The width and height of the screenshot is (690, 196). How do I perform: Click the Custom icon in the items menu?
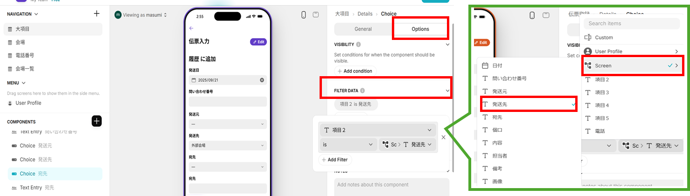pos(588,37)
